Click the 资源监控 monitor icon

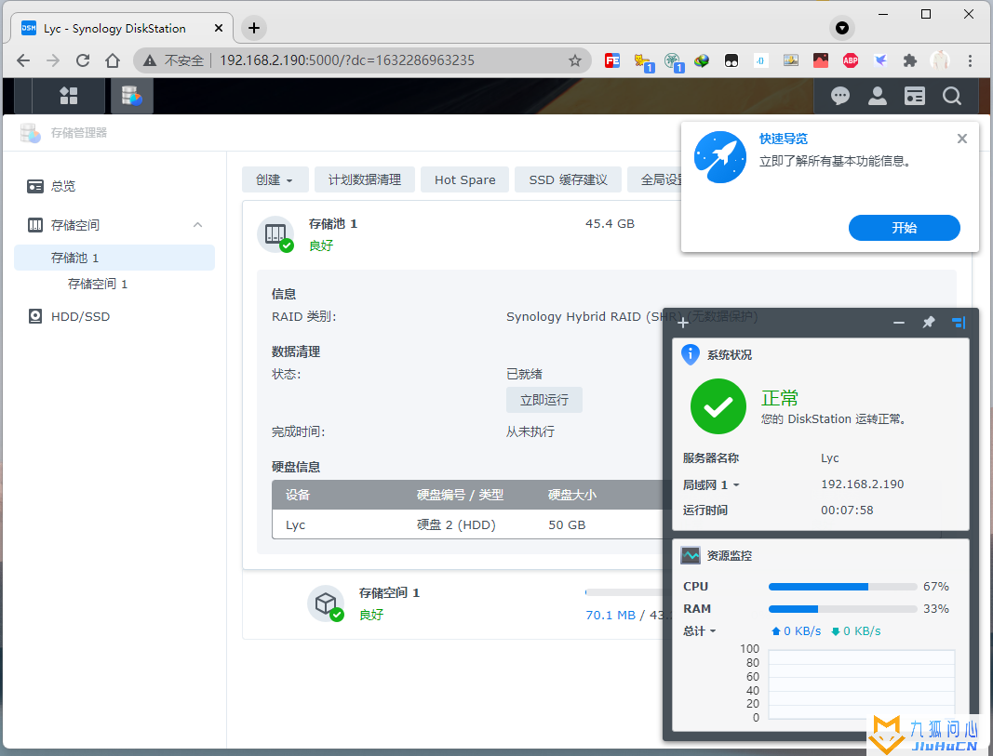pos(691,555)
